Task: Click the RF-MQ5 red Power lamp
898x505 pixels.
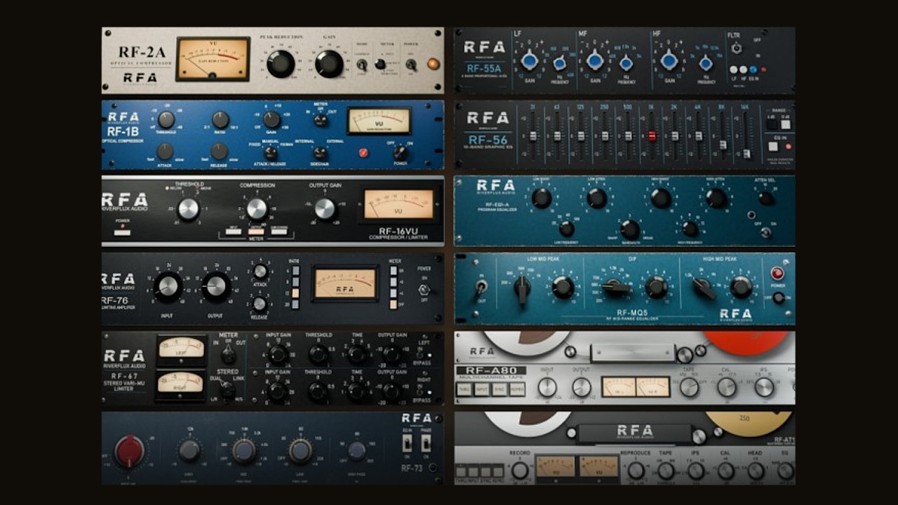Action: [777, 274]
